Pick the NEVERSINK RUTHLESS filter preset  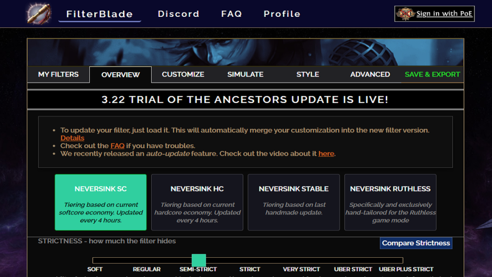click(x=390, y=202)
